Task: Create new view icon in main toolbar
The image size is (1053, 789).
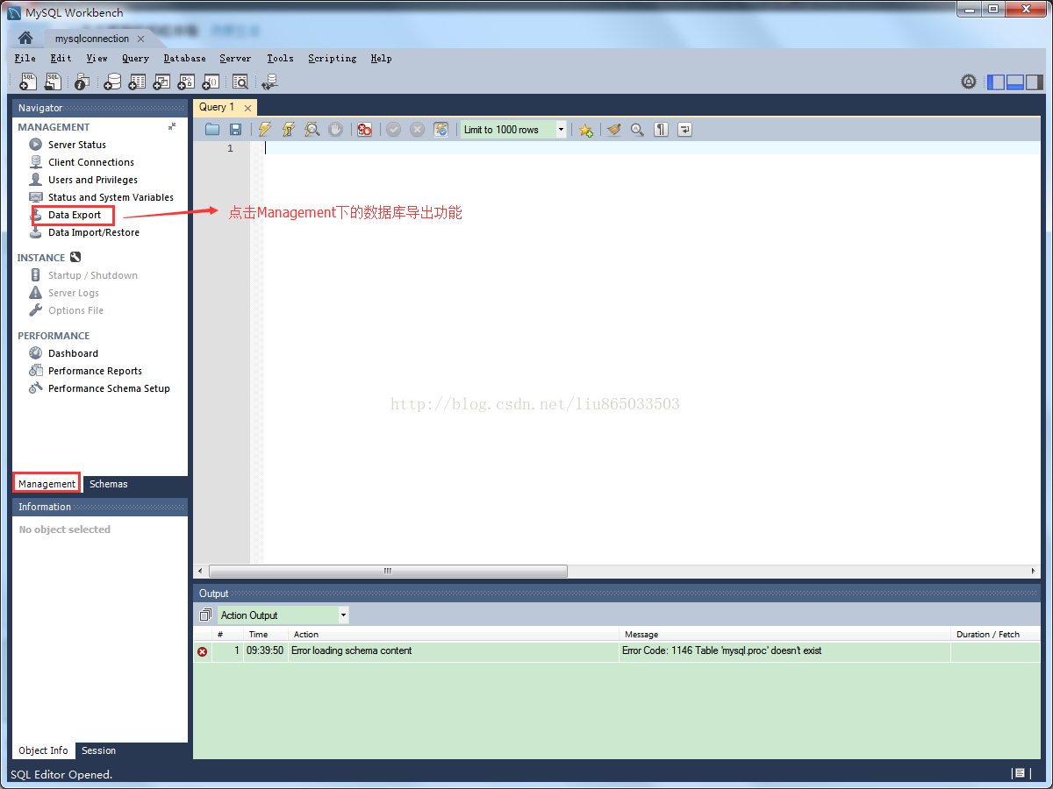Action: click(161, 82)
